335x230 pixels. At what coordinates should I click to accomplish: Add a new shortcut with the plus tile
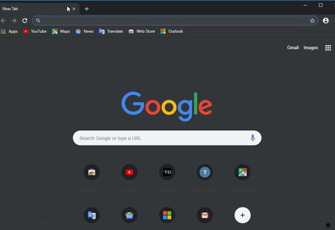(x=243, y=215)
